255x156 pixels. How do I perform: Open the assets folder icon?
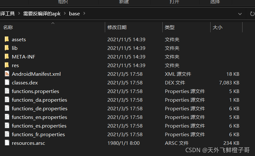(7, 39)
